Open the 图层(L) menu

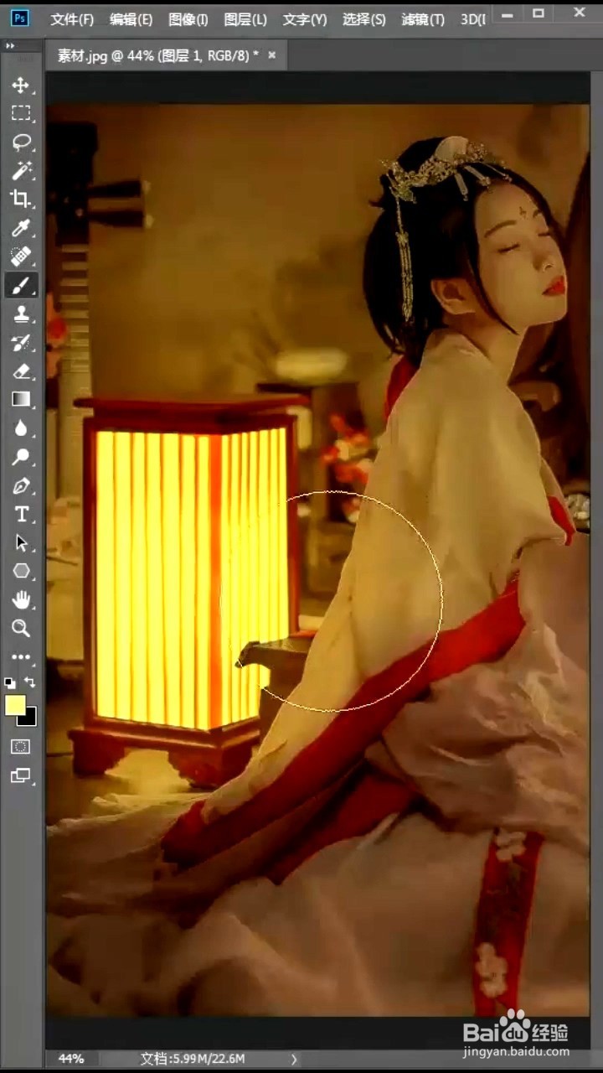point(245,18)
